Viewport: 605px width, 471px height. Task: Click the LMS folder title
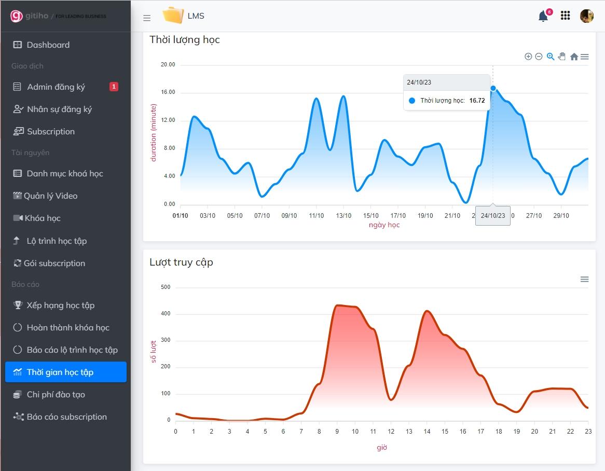(196, 16)
